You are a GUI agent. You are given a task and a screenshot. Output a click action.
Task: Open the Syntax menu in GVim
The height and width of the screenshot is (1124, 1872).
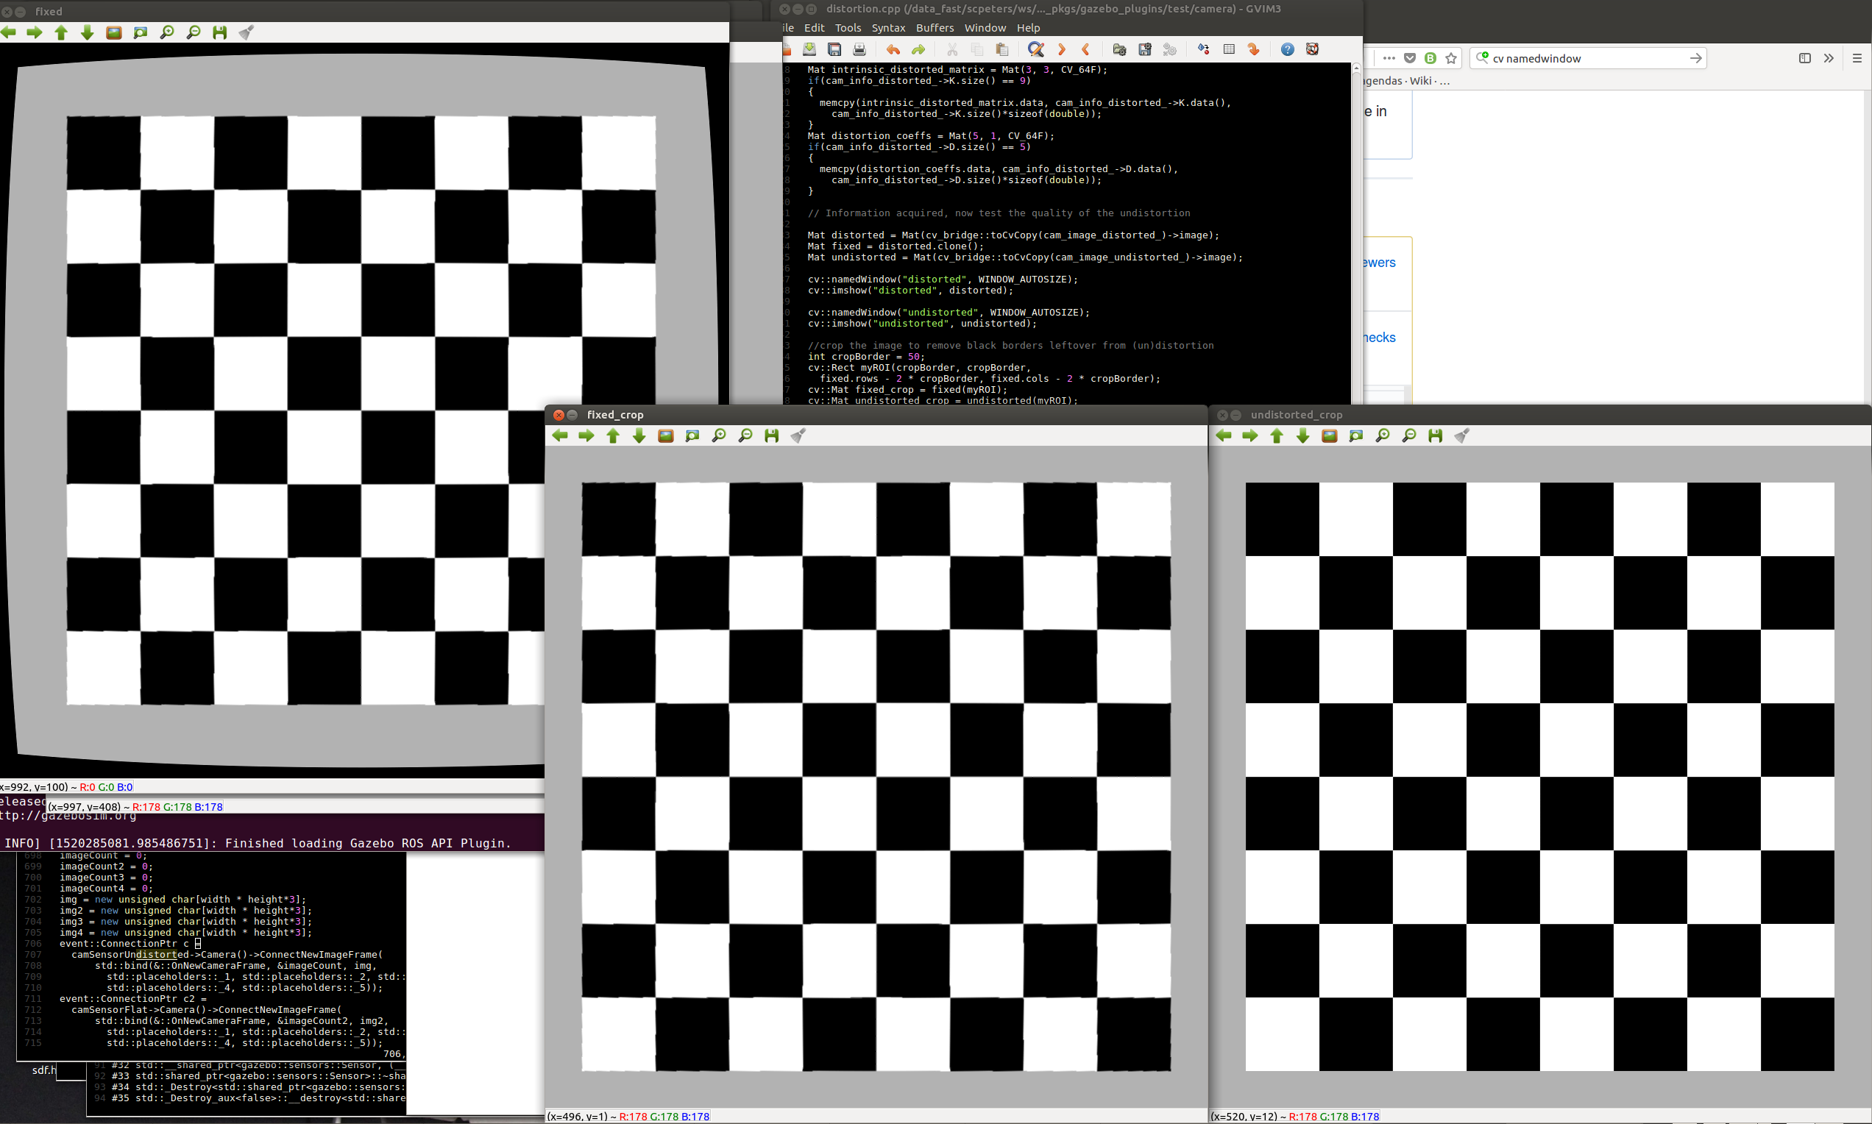pos(888,28)
